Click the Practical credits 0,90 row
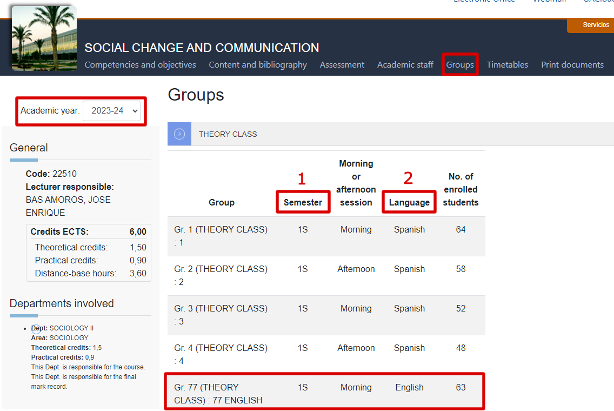 [x=90, y=260]
